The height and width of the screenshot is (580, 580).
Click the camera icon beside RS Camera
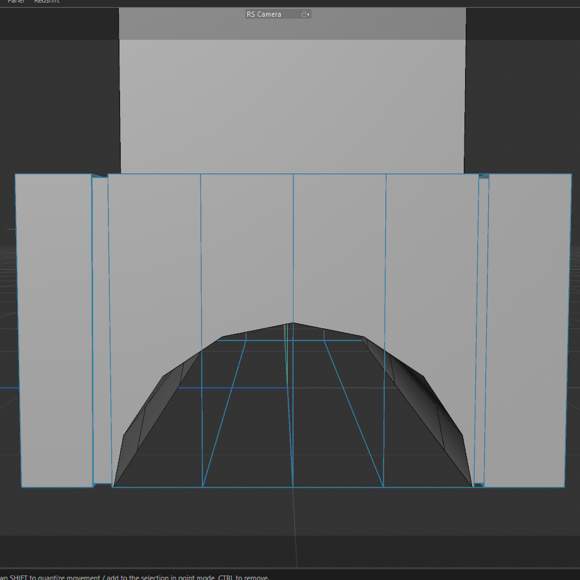(305, 14)
